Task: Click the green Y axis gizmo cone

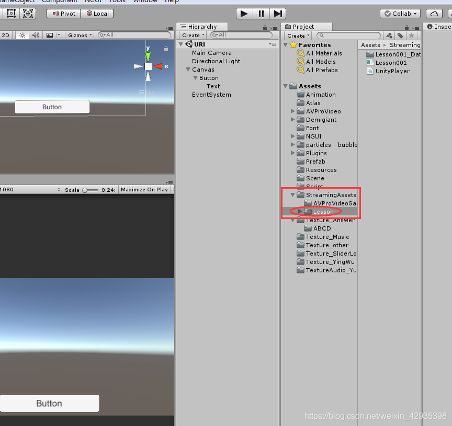Action: tap(148, 56)
